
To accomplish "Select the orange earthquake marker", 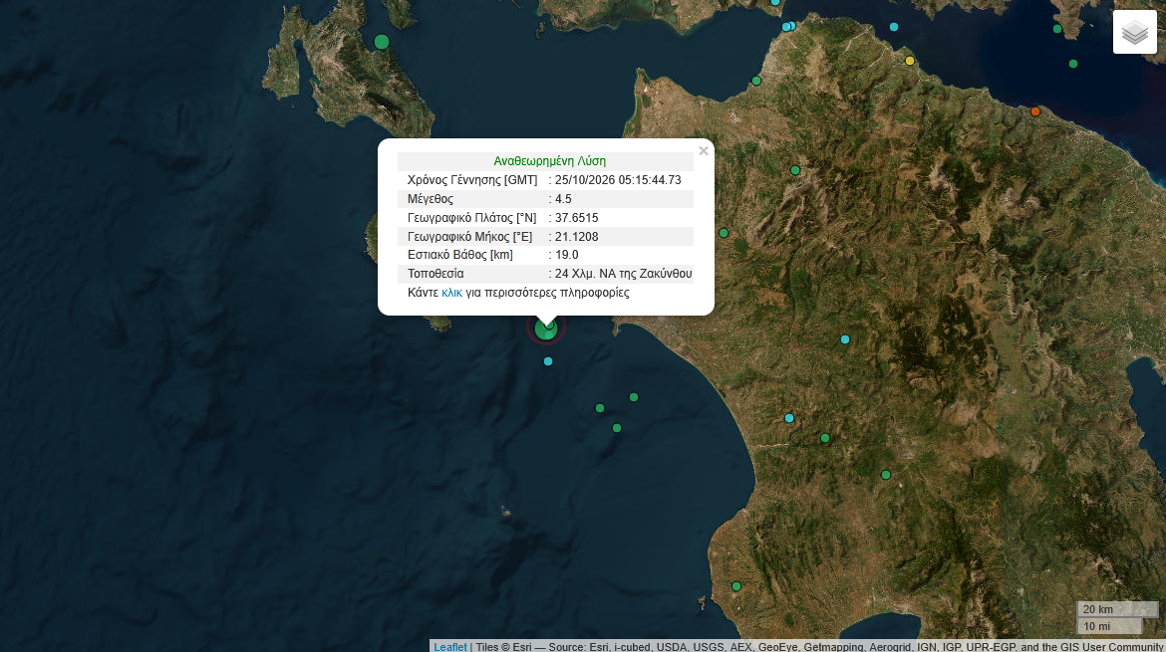I will [1035, 111].
